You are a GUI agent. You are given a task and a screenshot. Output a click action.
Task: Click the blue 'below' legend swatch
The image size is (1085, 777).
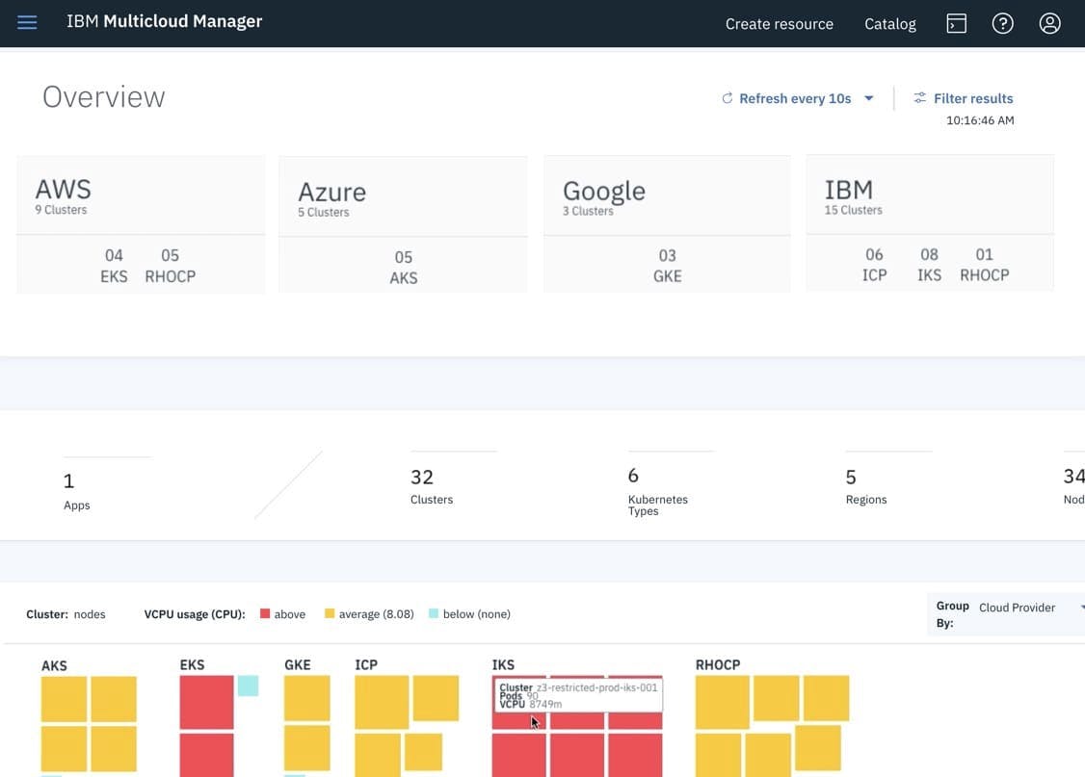coord(434,614)
